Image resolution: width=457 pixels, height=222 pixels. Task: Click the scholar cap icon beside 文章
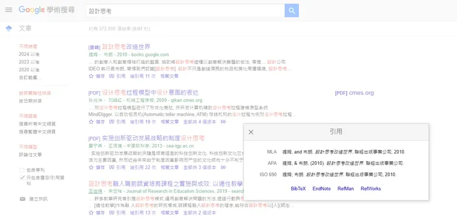(9, 28)
